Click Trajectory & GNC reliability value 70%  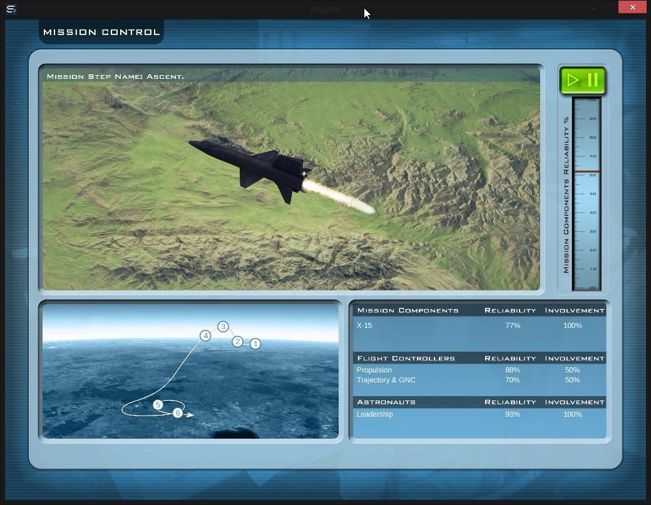[x=513, y=380]
